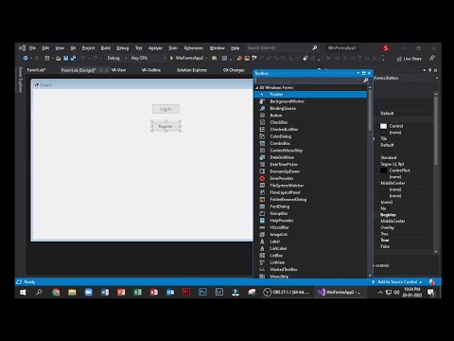Open File Explorer from the taskbar
Viewport: 454px width, 341px height.
(72, 293)
